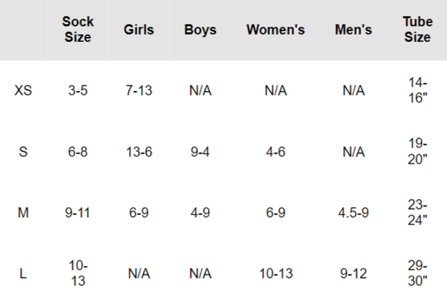Select the 7-13 girls size cell
The width and height of the screenshot is (447, 301).
click(x=139, y=91)
